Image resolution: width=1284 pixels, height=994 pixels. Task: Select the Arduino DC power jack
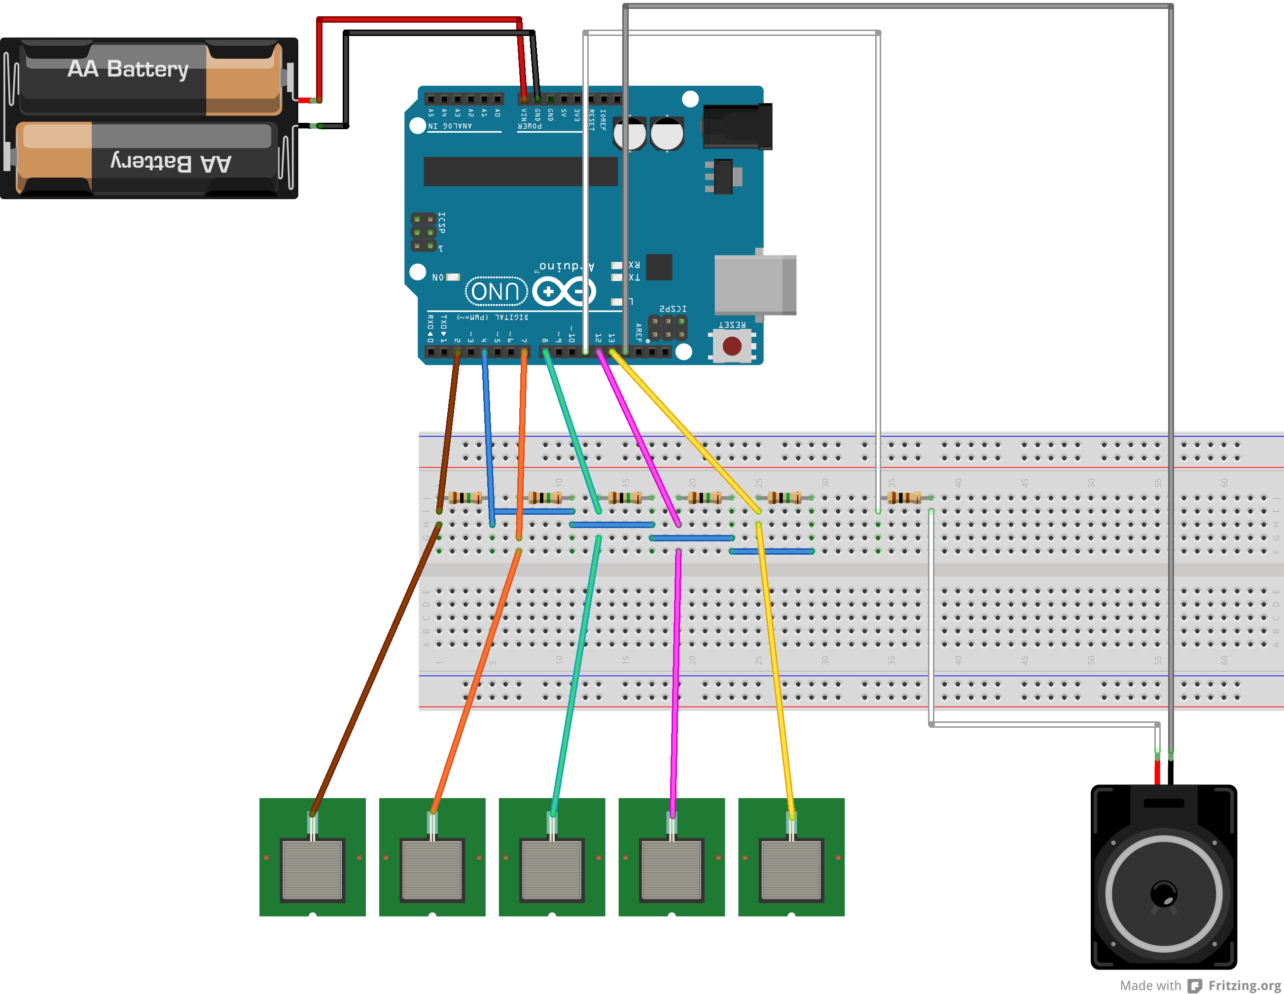coord(737,126)
